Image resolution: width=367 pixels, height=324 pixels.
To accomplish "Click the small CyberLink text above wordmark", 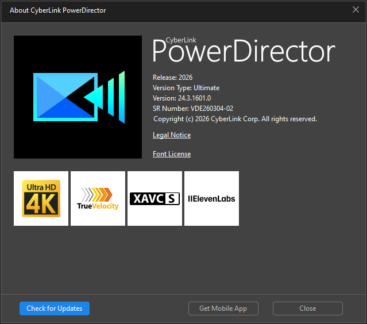I will point(180,40).
